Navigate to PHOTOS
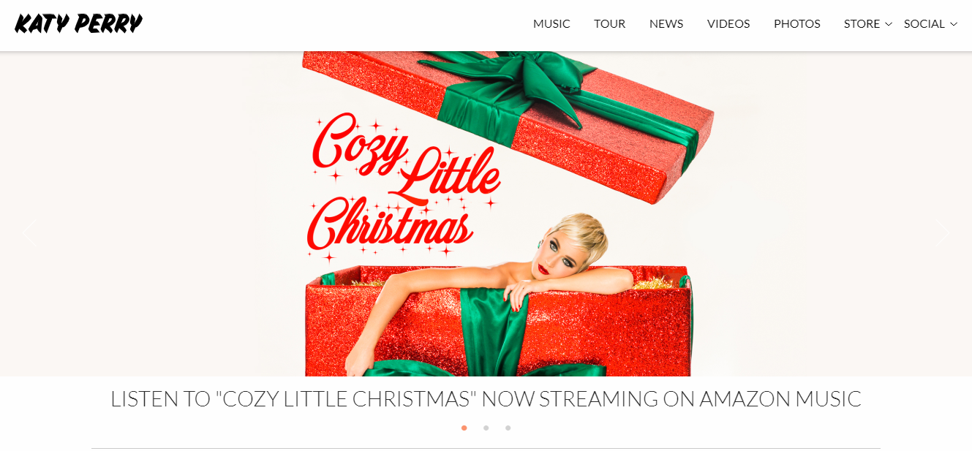This screenshot has width=972, height=451. [x=797, y=24]
